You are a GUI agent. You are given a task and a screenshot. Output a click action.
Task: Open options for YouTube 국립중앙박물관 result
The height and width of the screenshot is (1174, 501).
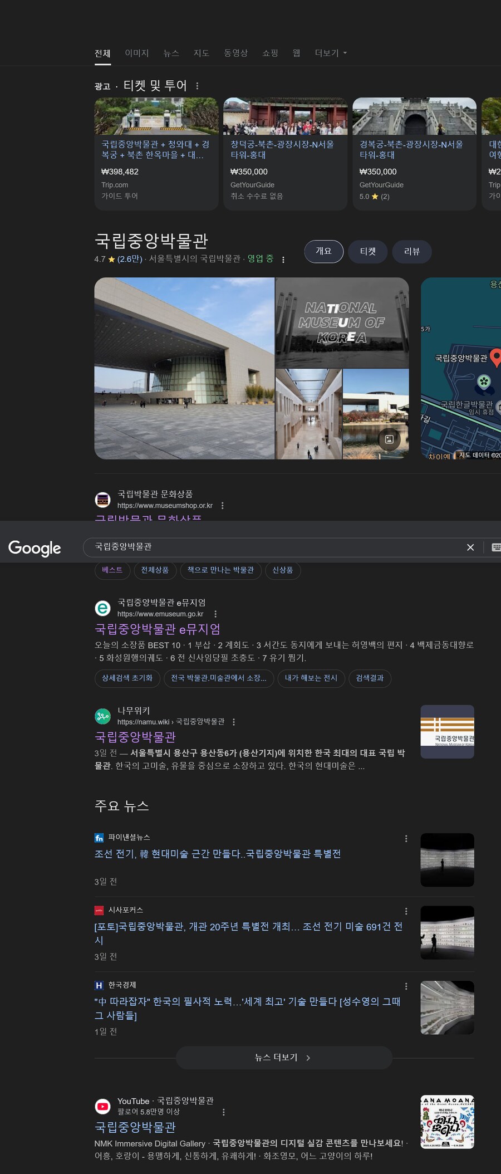pos(224,1112)
